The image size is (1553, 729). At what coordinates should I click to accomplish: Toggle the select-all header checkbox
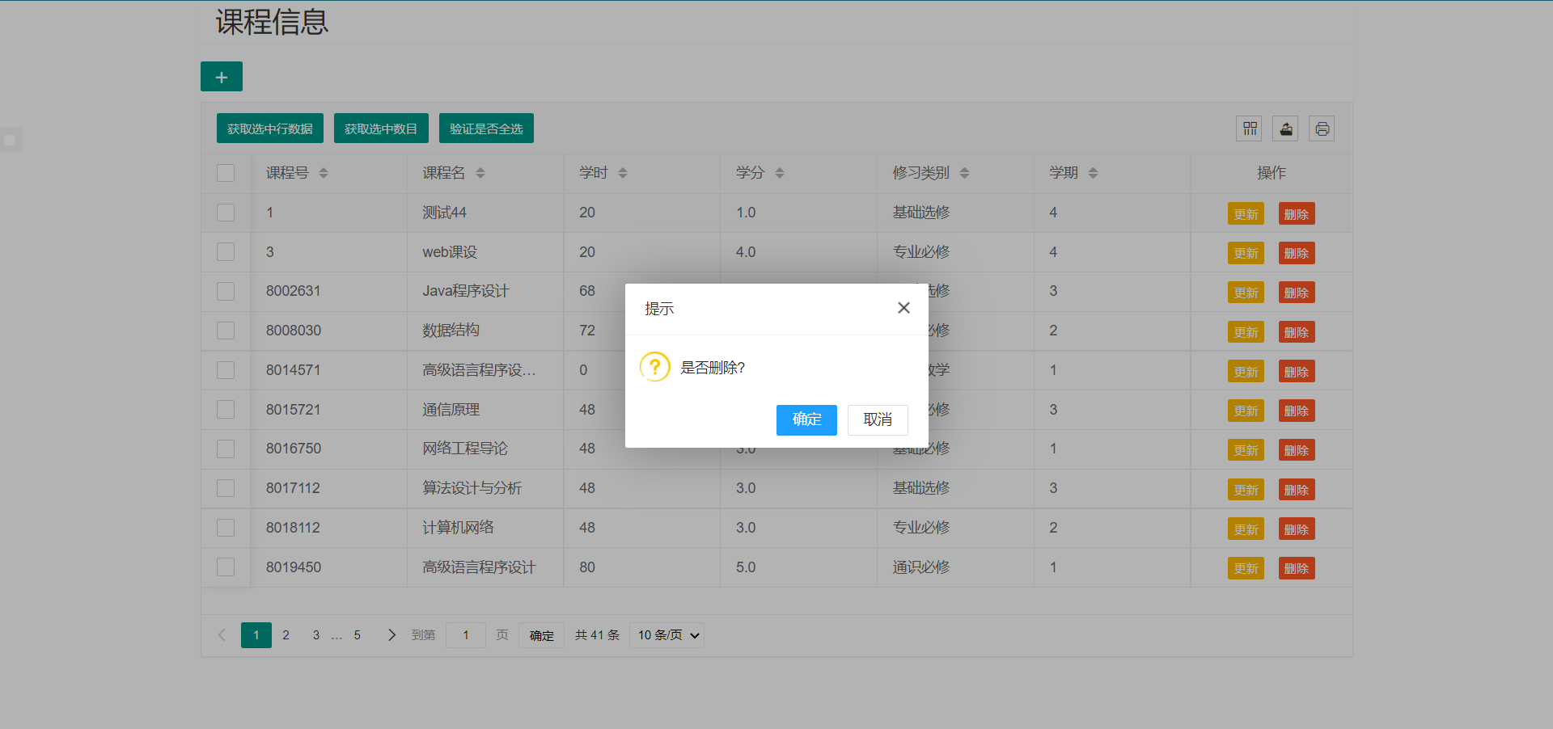coord(226,173)
